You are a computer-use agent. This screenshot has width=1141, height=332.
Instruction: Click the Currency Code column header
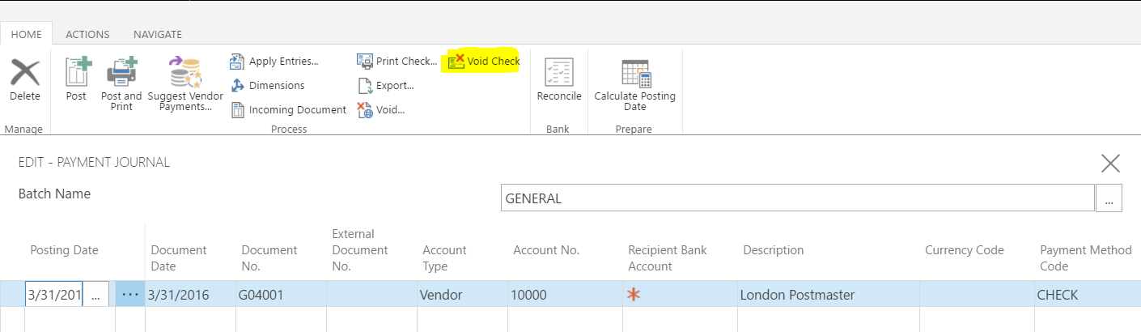965,250
